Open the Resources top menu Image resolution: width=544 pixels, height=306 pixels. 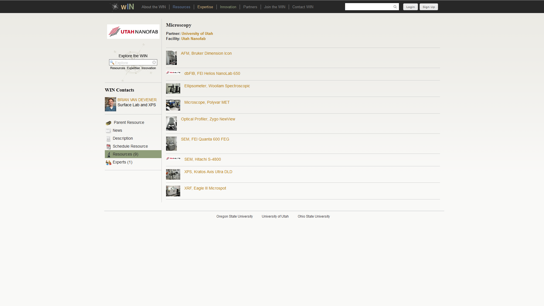pyautogui.click(x=181, y=7)
